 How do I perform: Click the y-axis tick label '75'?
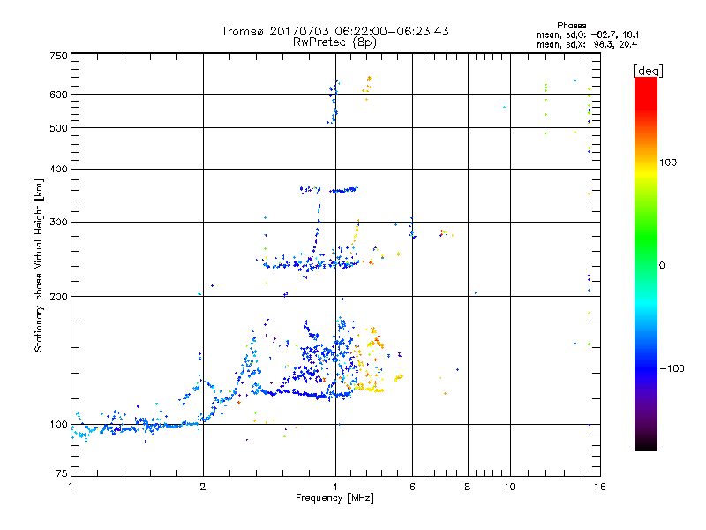61,473
